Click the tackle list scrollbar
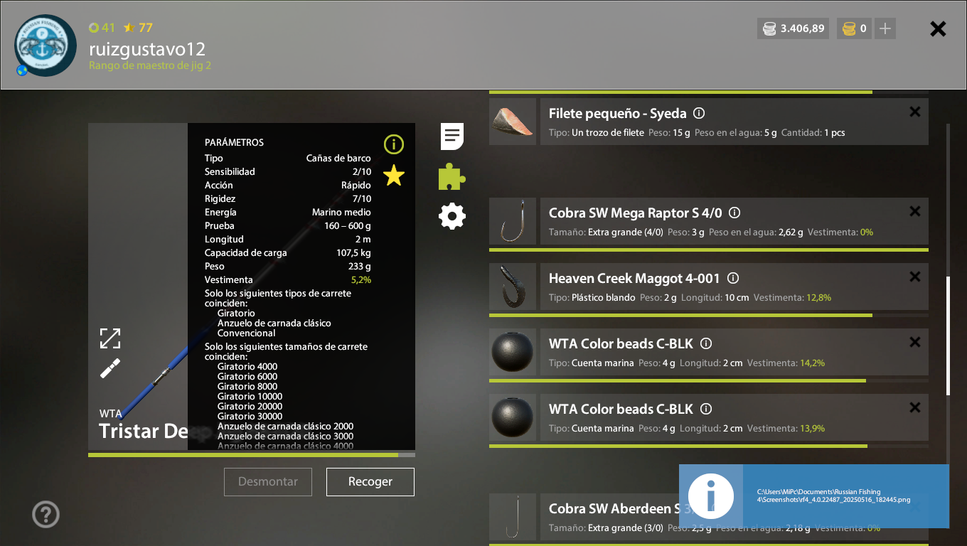The height and width of the screenshot is (546, 967). [x=947, y=336]
